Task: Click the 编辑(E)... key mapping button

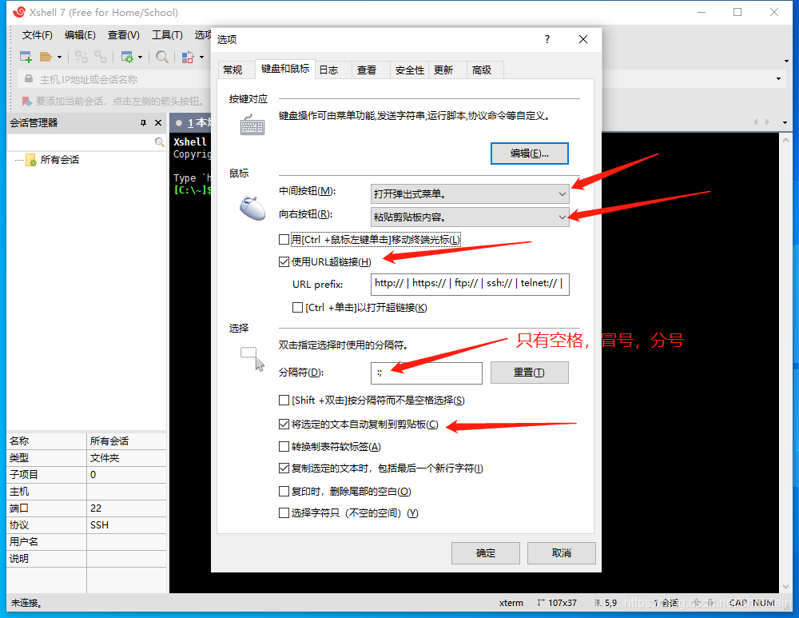Action: [530, 154]
